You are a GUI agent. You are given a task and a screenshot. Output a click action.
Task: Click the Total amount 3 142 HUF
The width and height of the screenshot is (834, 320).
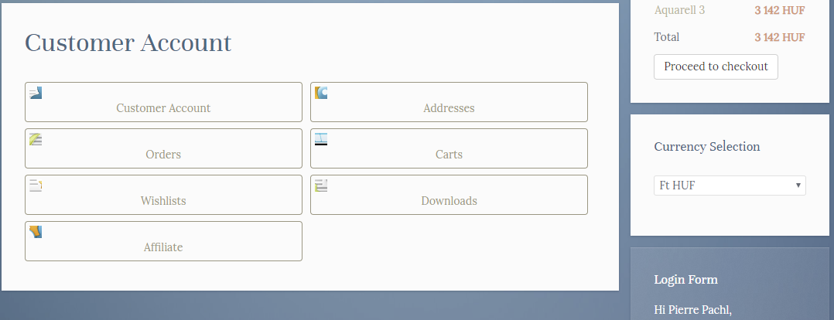pos(780,37)
